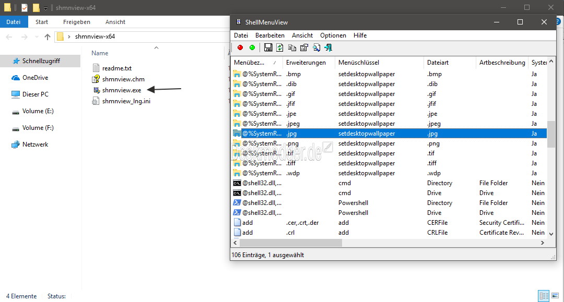Select the shmnview.exe file

pyautogui.click(x=121, y=90)
